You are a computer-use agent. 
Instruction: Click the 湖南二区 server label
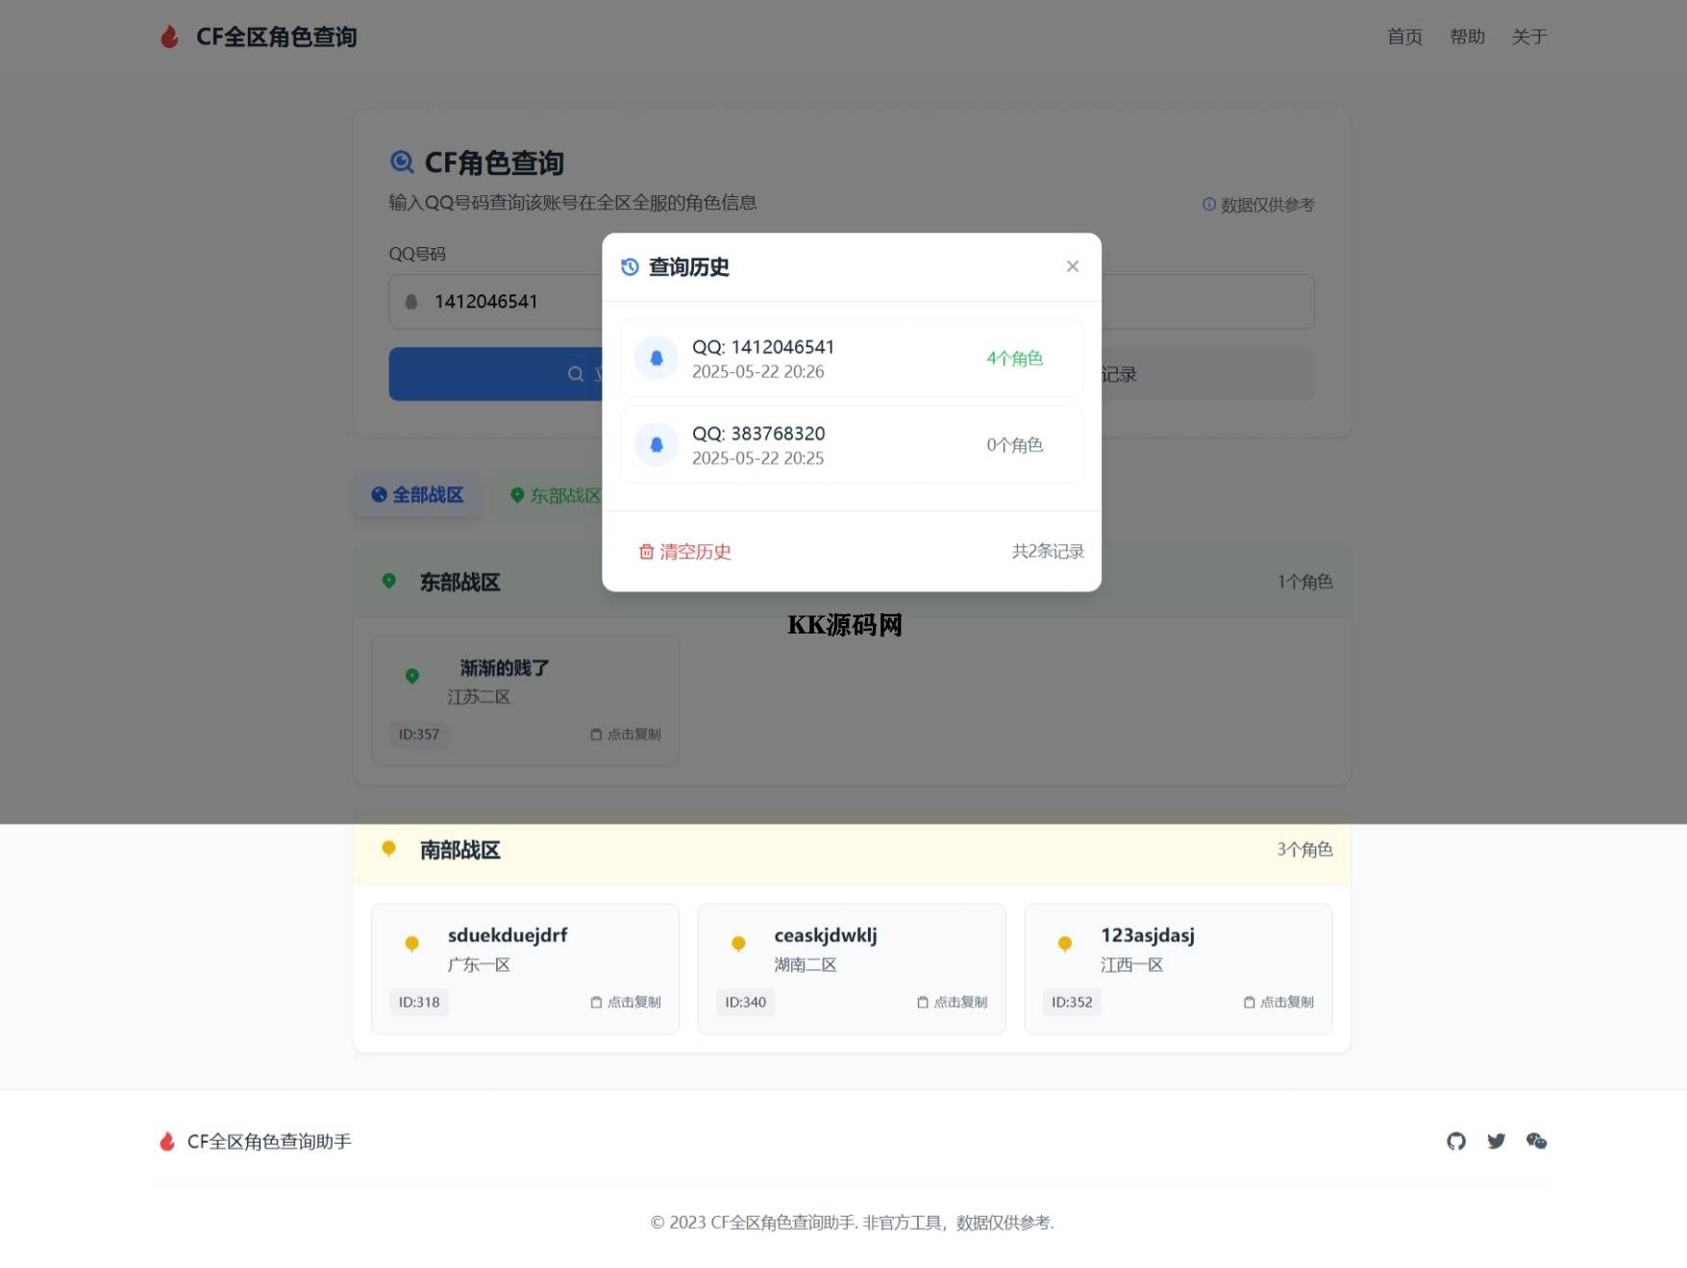coord(806,964)
